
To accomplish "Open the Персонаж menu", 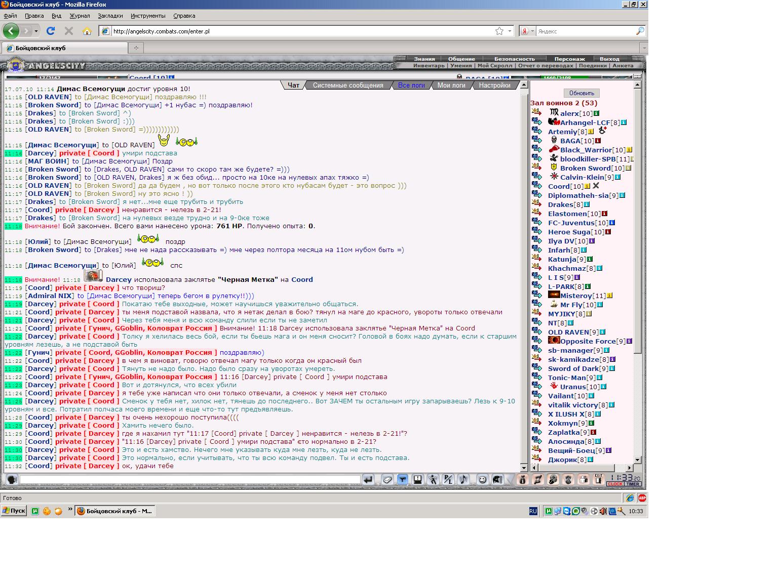I will click(569, 59).
